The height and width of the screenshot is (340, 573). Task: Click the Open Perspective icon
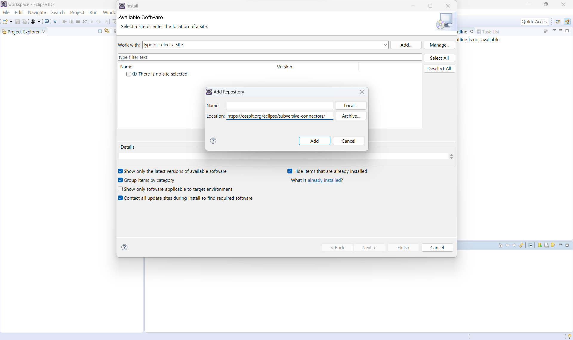(557, 22)
